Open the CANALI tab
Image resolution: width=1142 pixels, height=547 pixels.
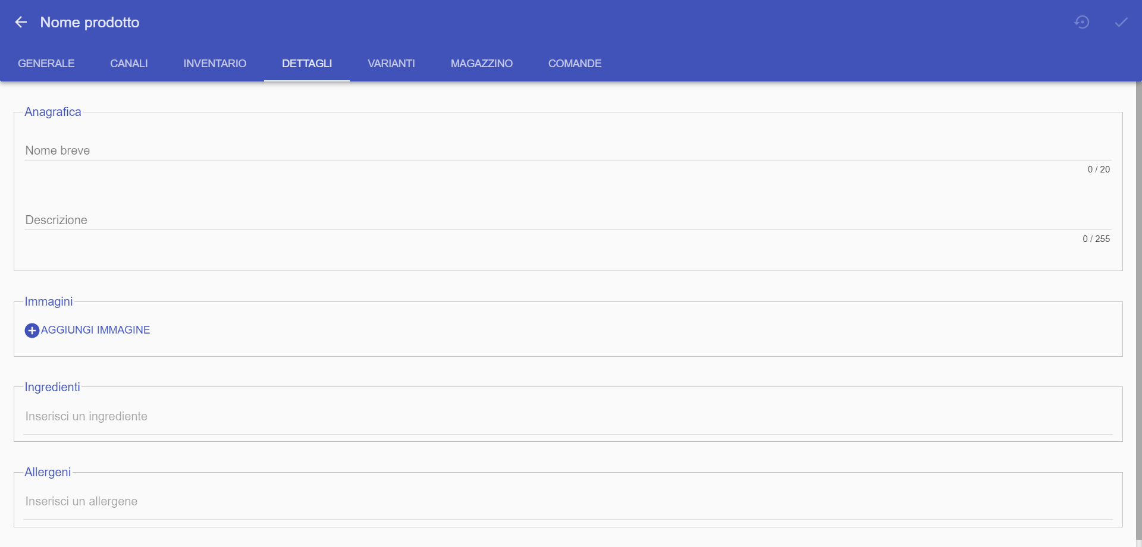[129, 64]
